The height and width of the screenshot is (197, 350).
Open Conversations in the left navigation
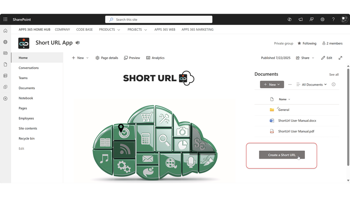(29, 68)
